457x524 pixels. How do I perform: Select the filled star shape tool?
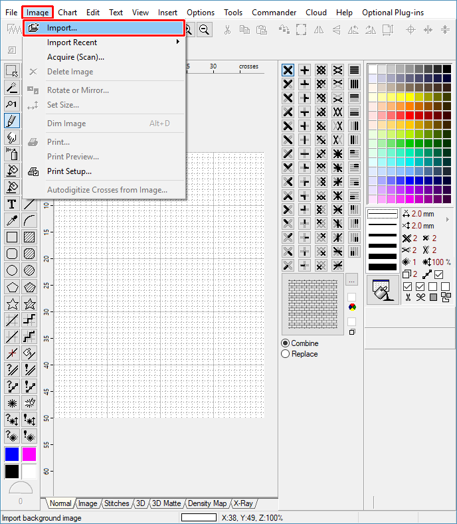29,304
